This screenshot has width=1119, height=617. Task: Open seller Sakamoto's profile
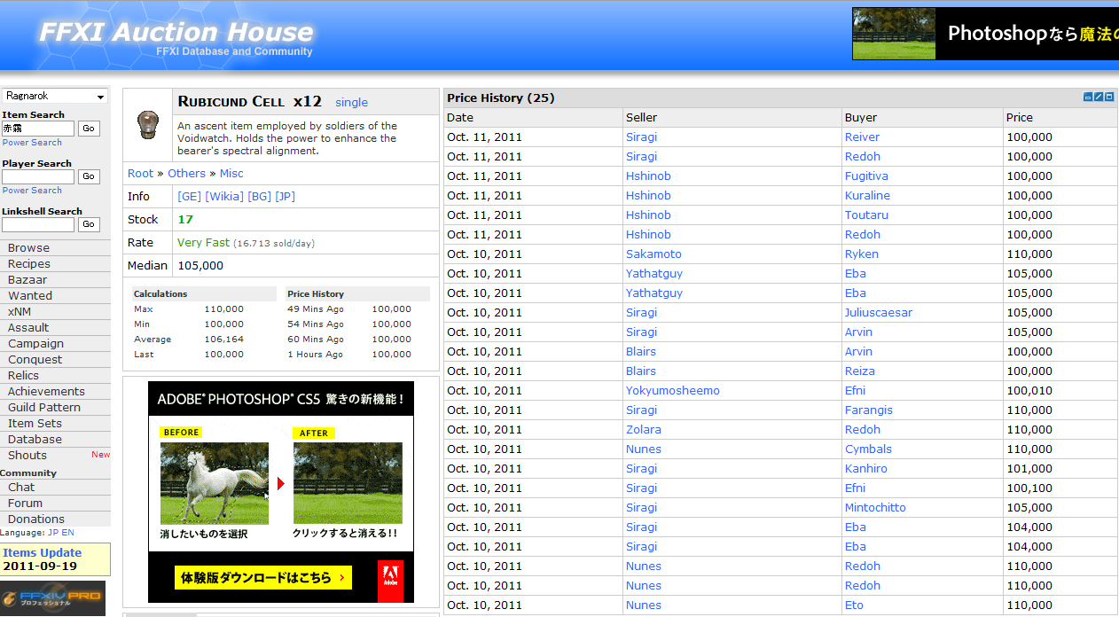point(653,254)
